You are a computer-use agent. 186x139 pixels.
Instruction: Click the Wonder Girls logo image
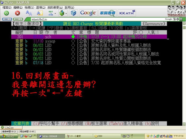(x=176, y=11)
